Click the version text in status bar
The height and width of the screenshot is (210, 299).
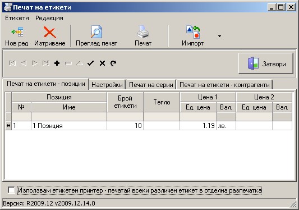49,203
